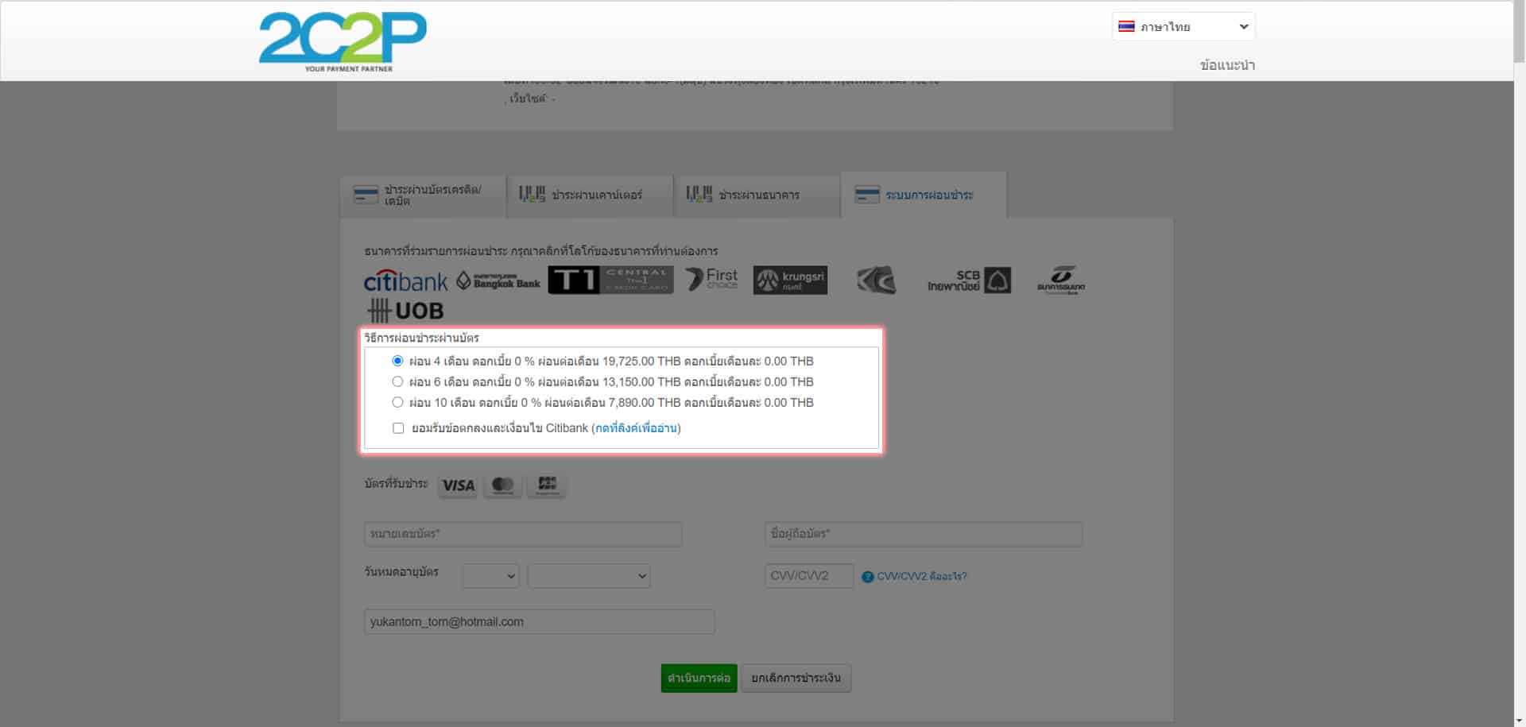Viewport: 1526px width, 727px height.
Task: Accept the Citibank terms and conditions checkbox
Action: pos(398,428)
